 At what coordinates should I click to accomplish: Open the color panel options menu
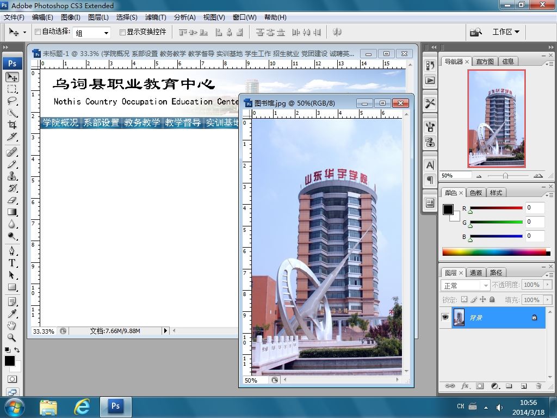(x=549, y=195)
